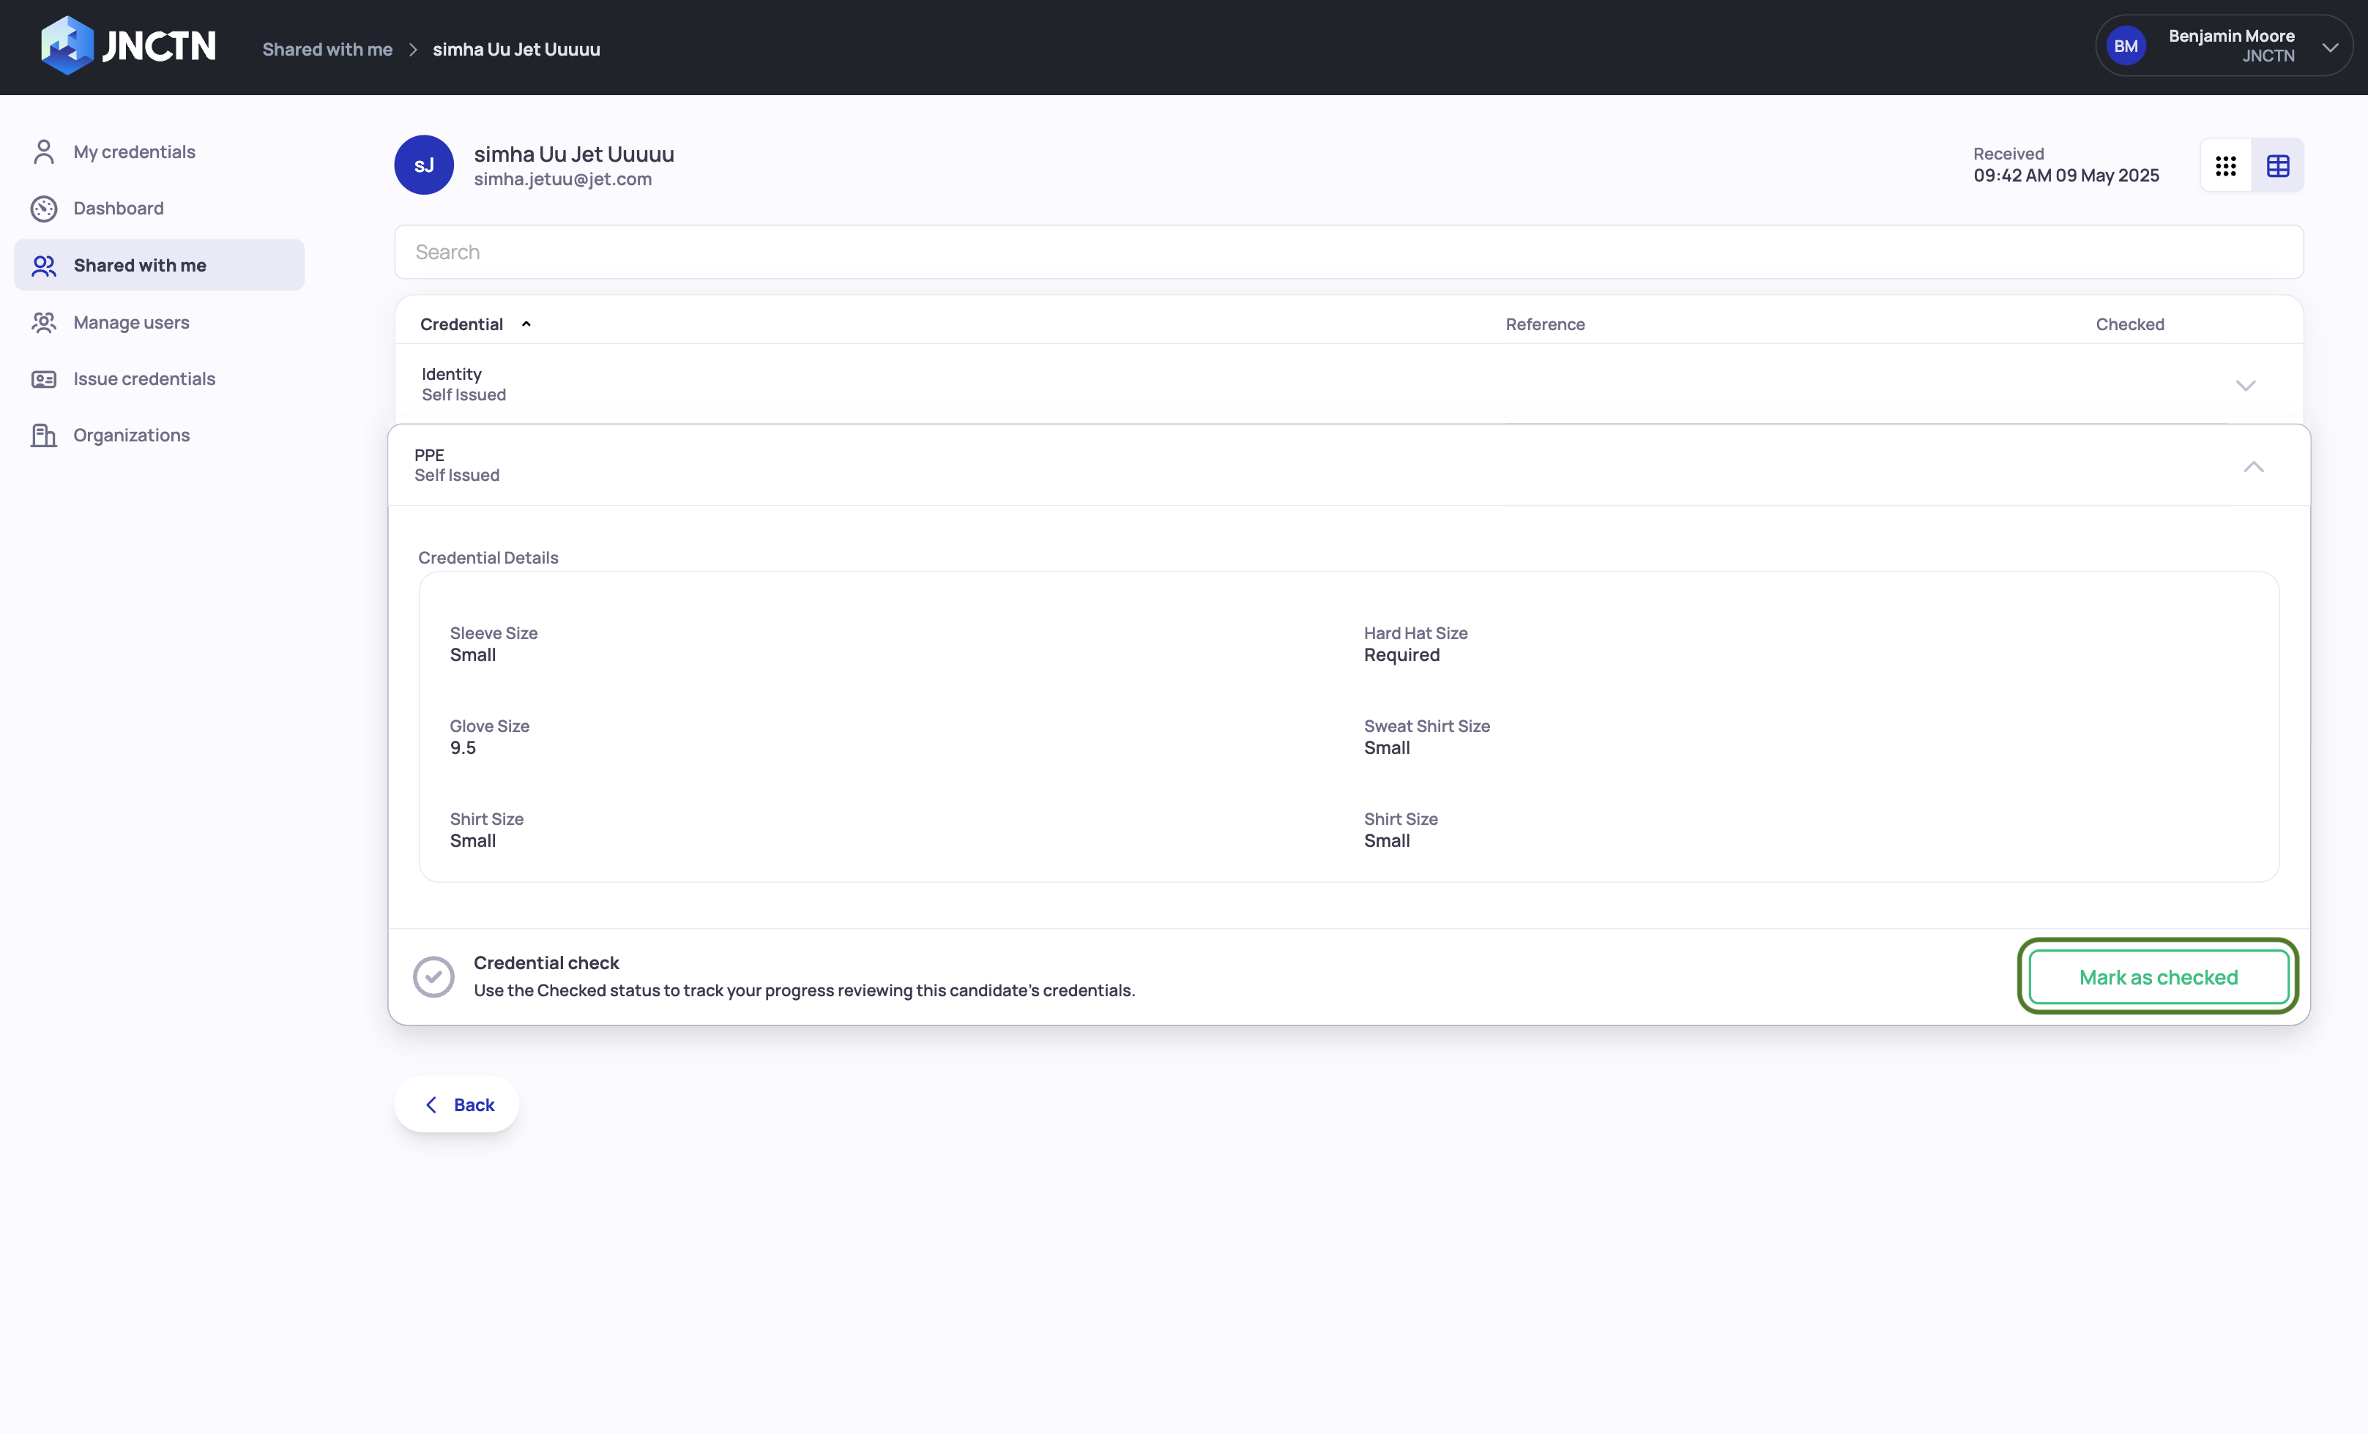Click the JNCTN cube logo icon
The height and width of the screenshot is (1442, 2368).
coord(67,45)
